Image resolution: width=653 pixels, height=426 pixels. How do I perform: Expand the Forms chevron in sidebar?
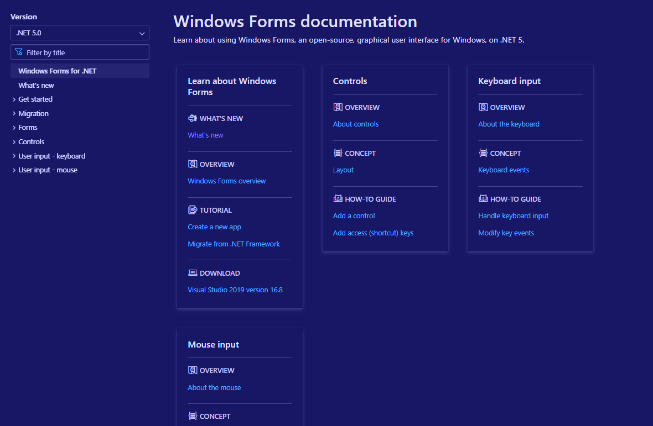14,128
